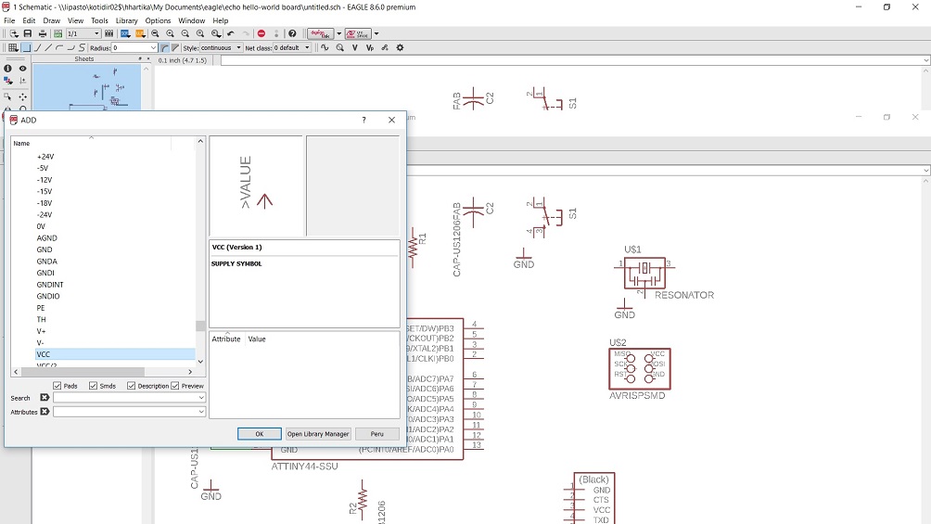Image resolution: width=931 pixels, height=524 pixels.
Task: Click the Design Link toolbar button
Action: coord(320,34)
